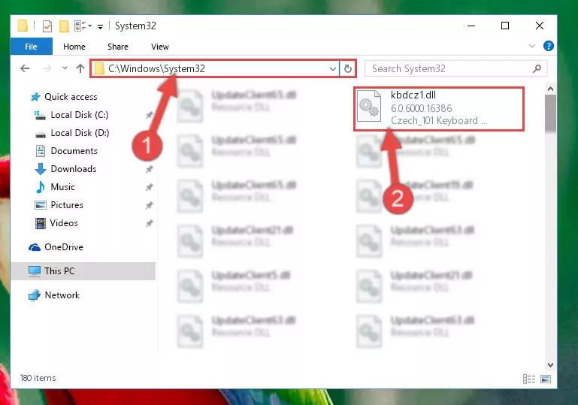Minimize the System32 window
This screenshot has width=578, height=405.
point(471,26)
